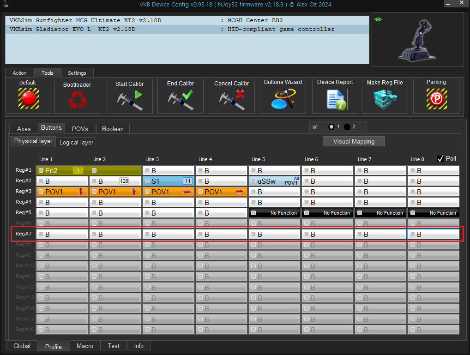Open Bootloader recycle icon
470x355 pixels.
click(x=77, y=99)
